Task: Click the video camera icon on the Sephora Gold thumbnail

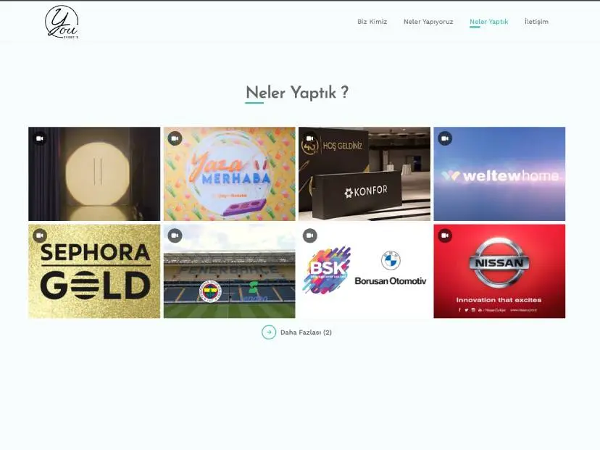Action: pos(38,236)
